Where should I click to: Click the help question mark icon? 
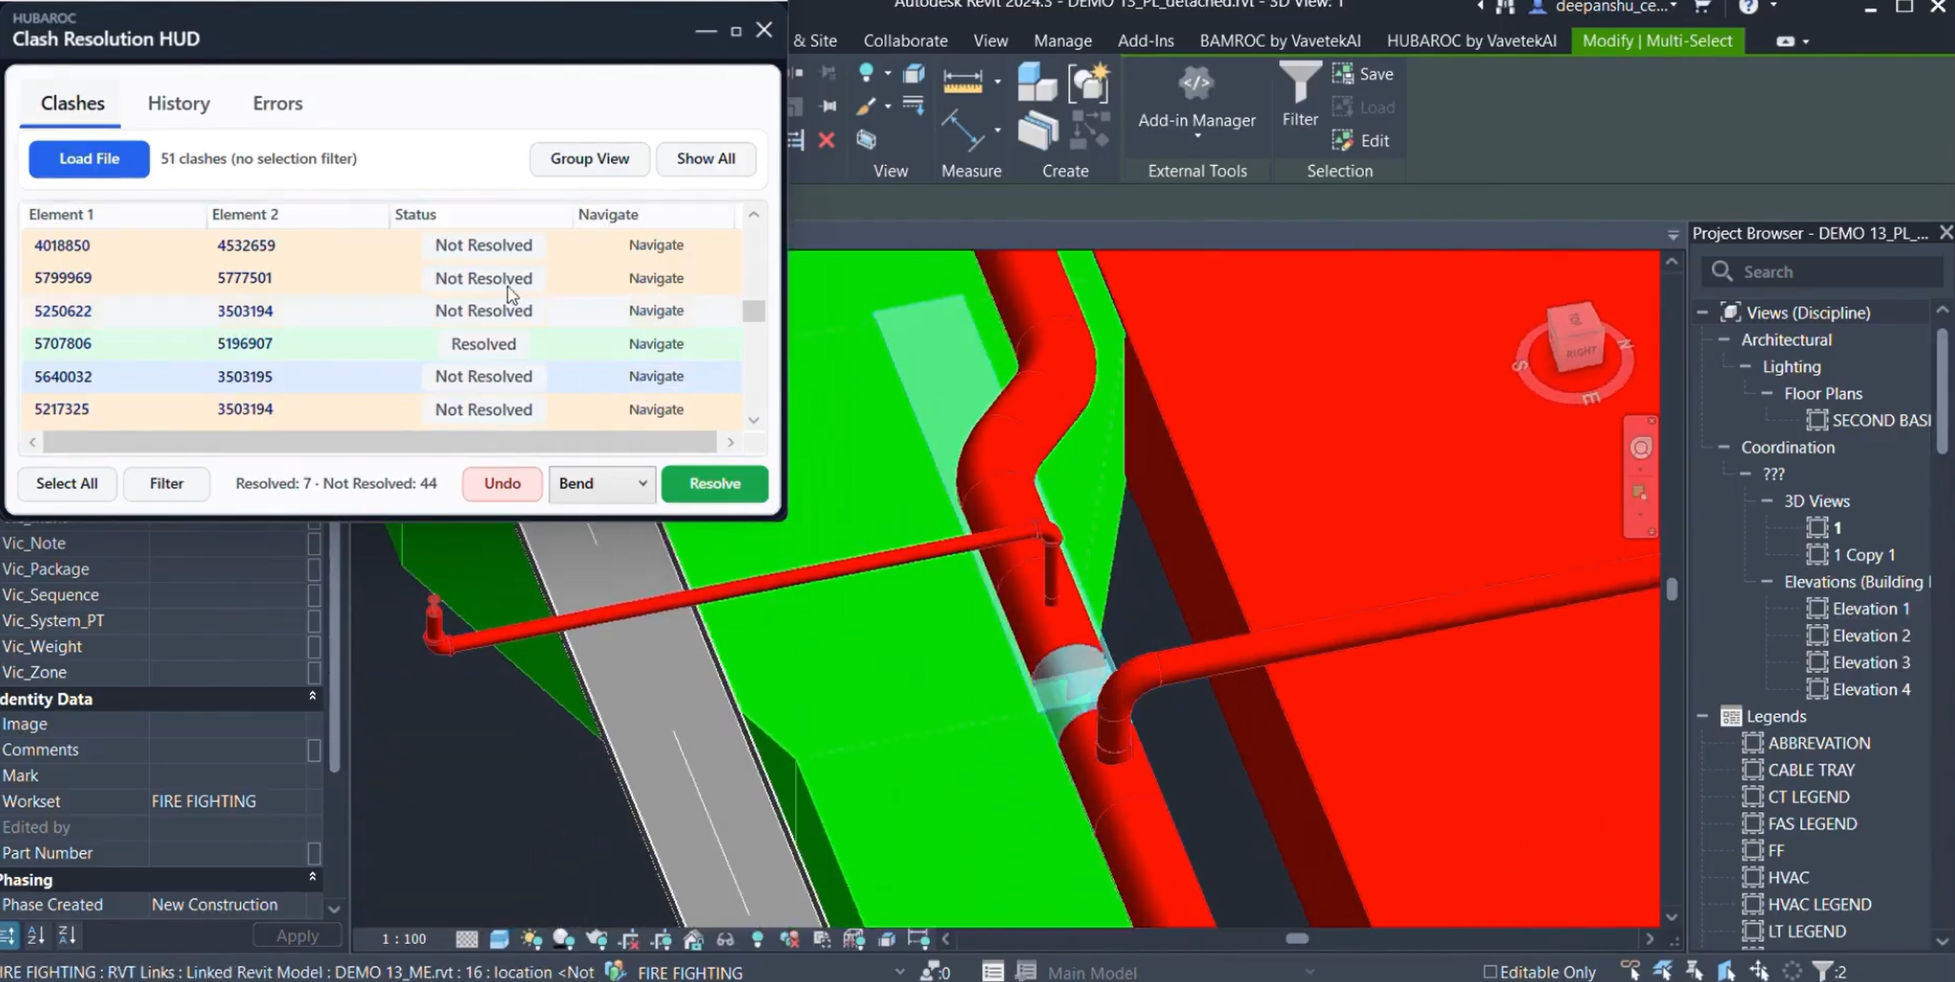(1748, 7)
